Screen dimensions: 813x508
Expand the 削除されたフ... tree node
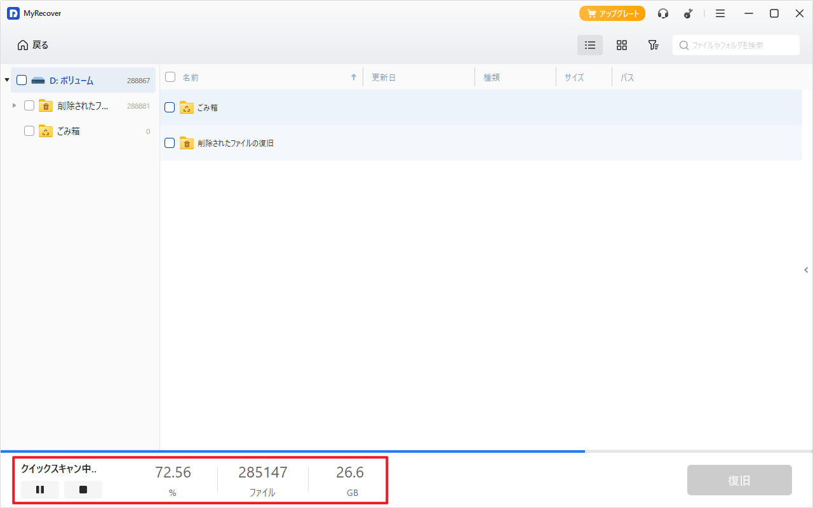(x=15, y=105)
